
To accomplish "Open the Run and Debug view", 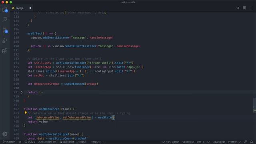I will (5, 40).
